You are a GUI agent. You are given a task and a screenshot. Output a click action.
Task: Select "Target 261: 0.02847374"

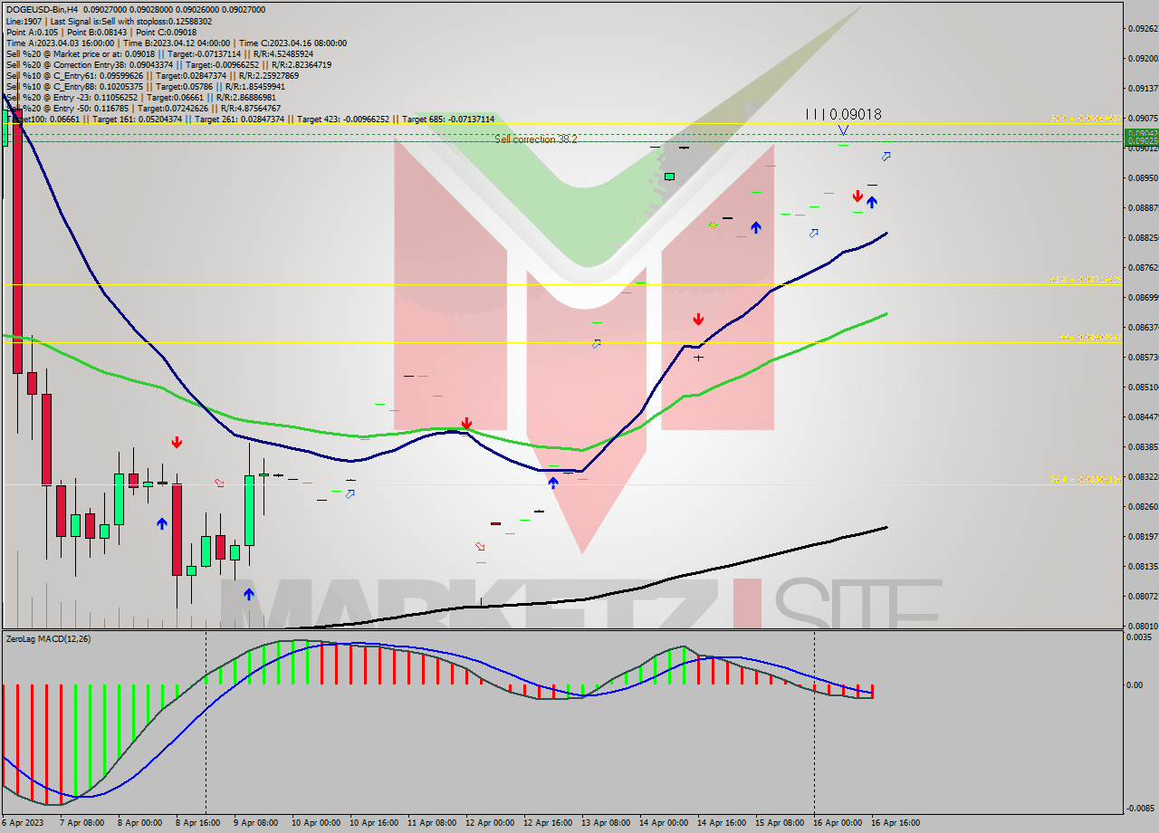(x=240, y=119)
